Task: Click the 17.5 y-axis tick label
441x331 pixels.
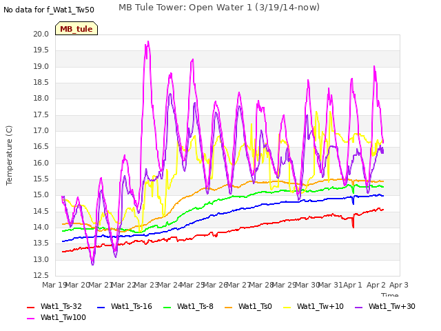Action: click(41, 115)
